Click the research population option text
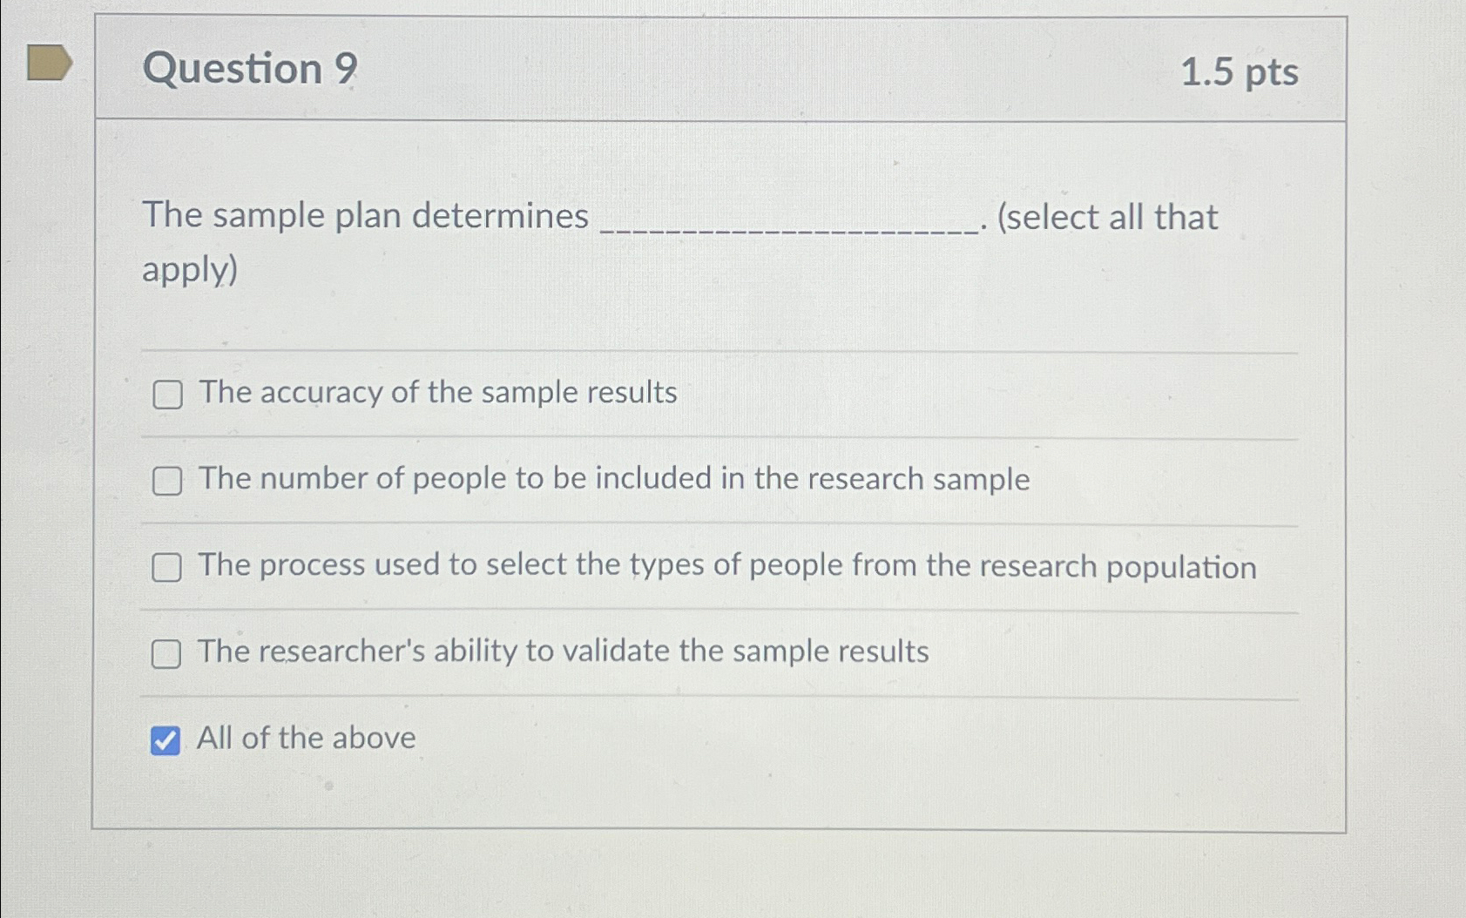The height and width of the screenshot is (918, 1466). click(x=727, y=566)
